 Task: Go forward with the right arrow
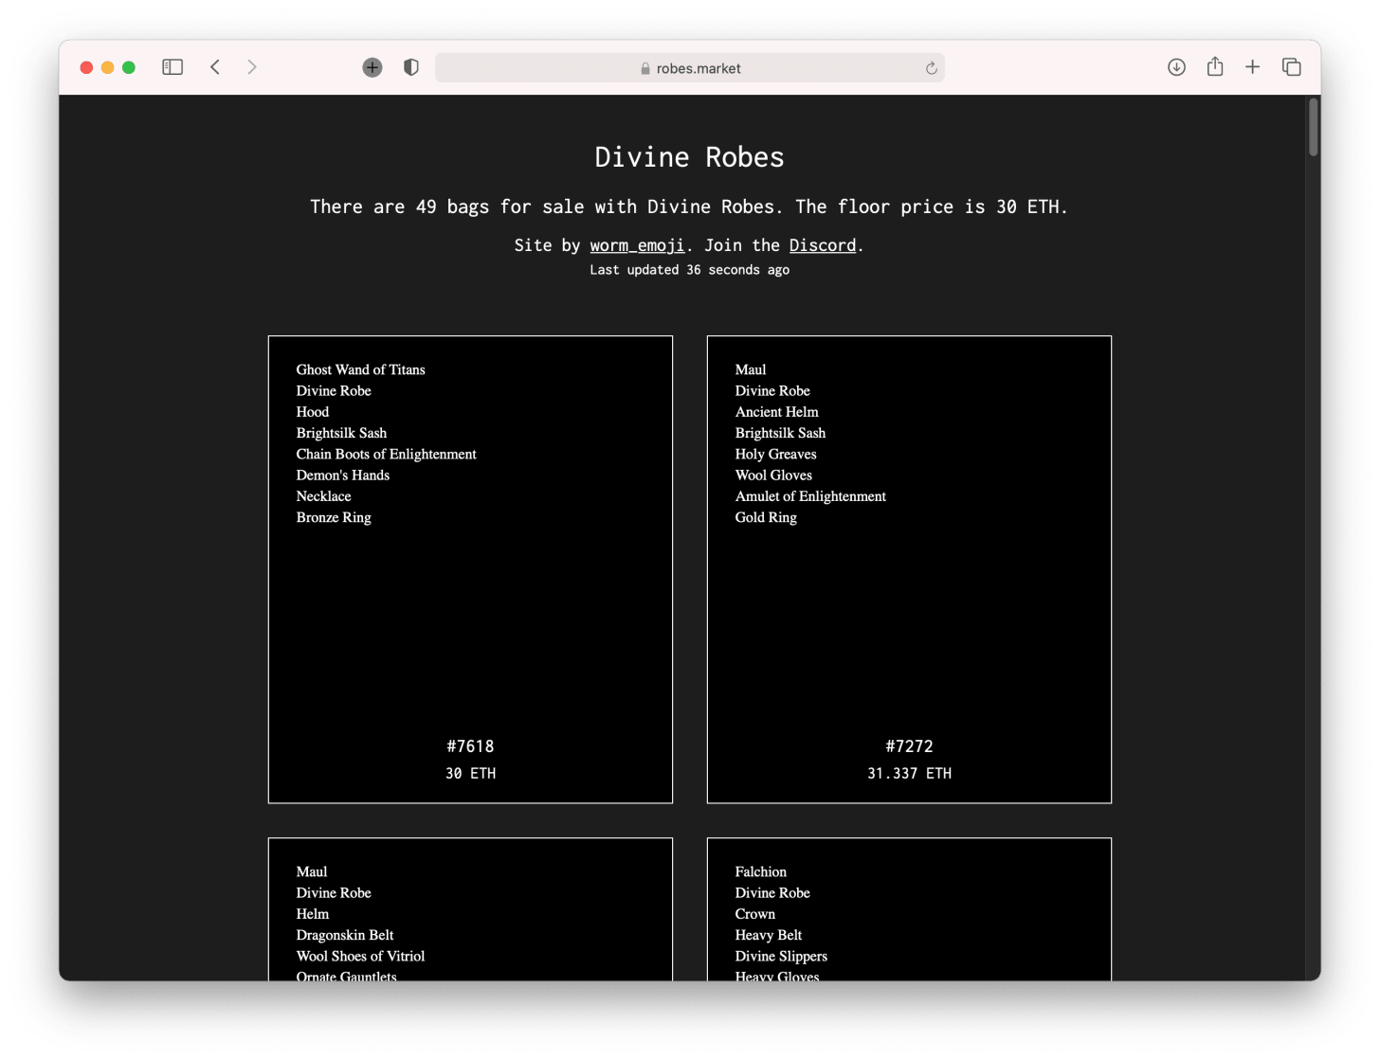tap(251, 67)
